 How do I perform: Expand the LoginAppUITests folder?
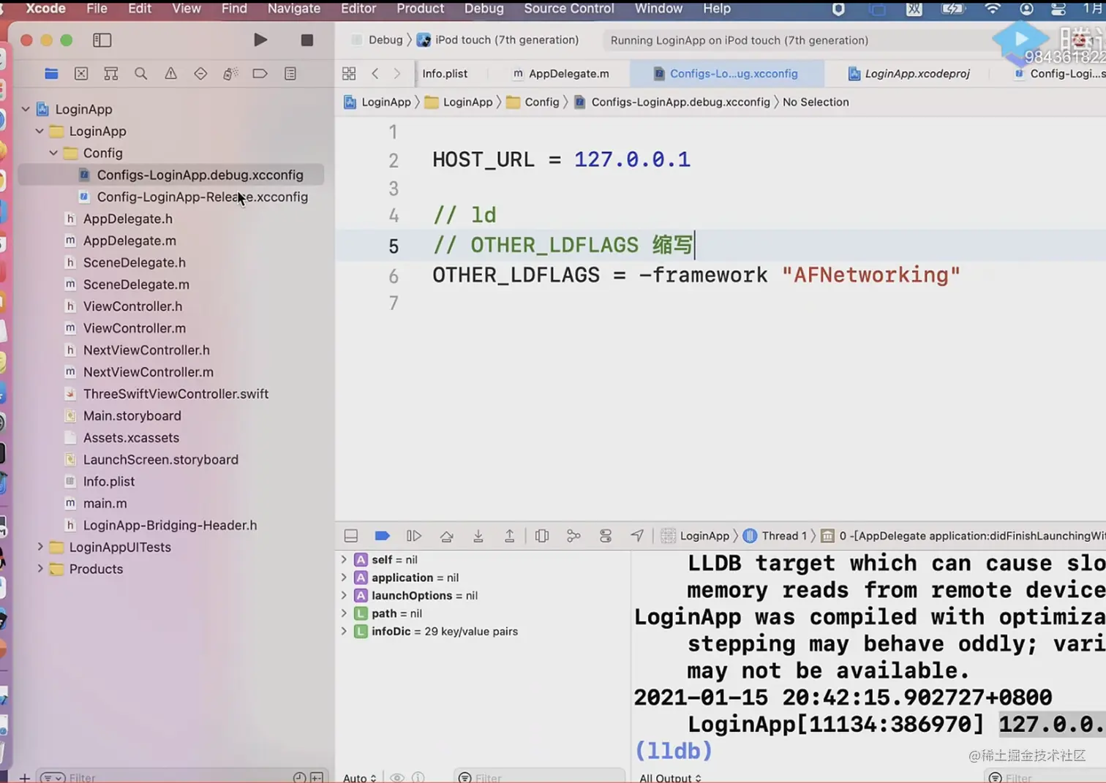coord(39,547)
